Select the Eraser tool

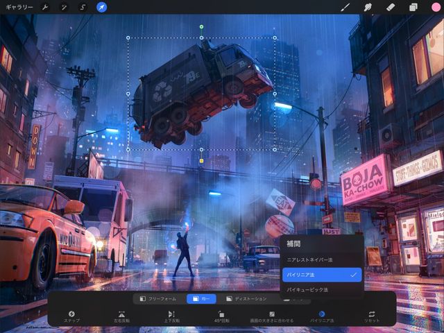point(391,7)
